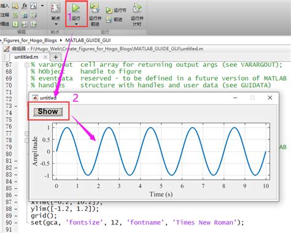Toggle the code fold marker at line 78

click(26, 140)
